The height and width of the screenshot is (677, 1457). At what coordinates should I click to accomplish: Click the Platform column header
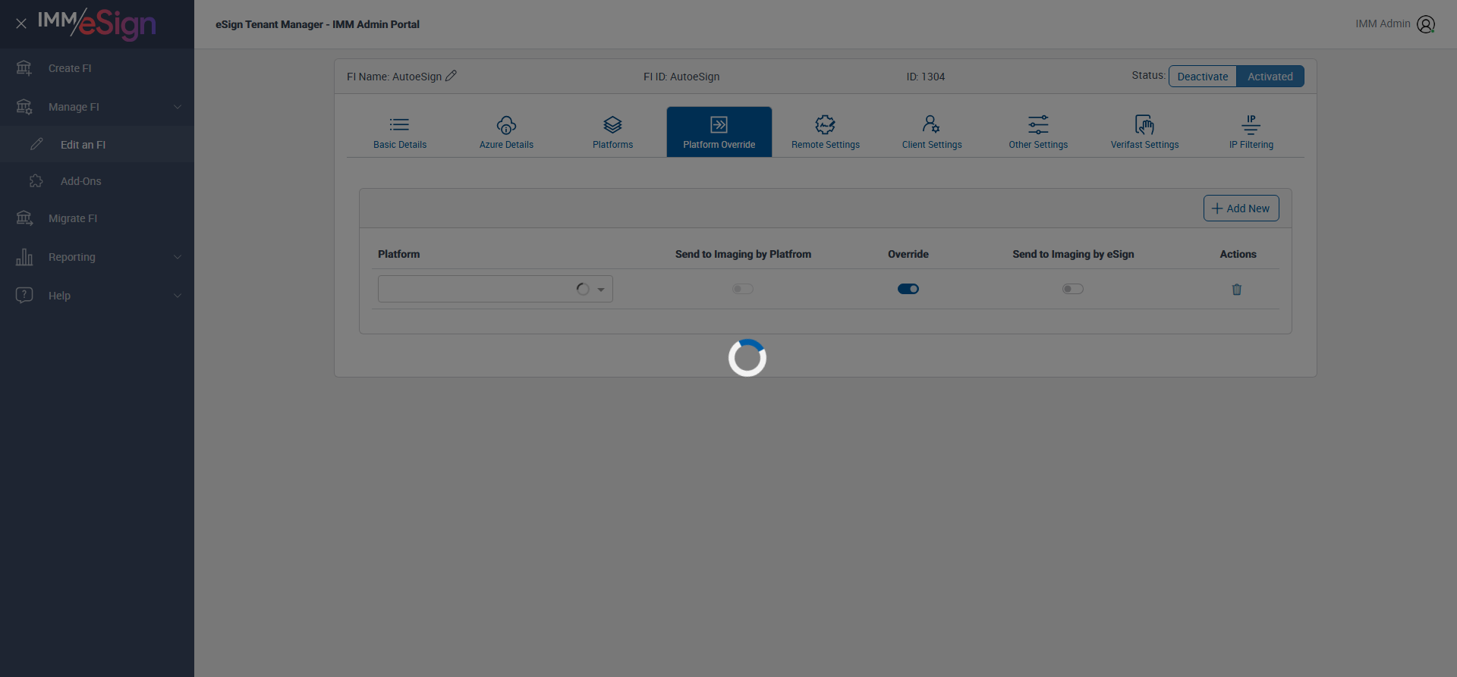[x=398, y=254]
